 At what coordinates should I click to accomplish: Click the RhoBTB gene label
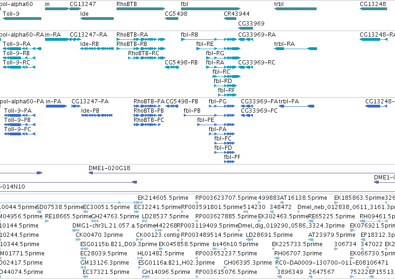pyautogui.click(x=127, y=4)
